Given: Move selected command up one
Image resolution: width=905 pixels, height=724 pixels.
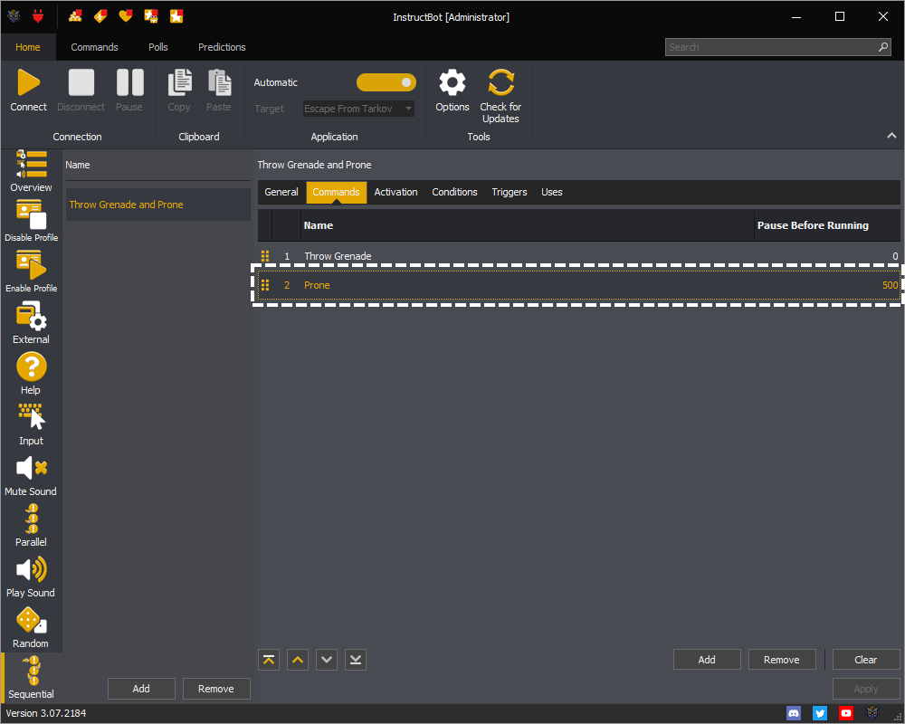Looking at the screenshot, I should pos(298,660).
